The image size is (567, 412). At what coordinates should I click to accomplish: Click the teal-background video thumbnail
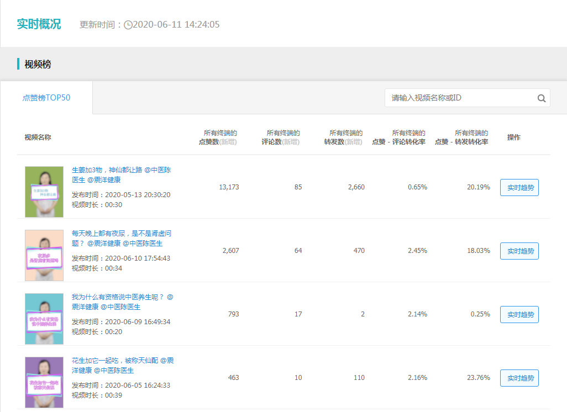44,319
